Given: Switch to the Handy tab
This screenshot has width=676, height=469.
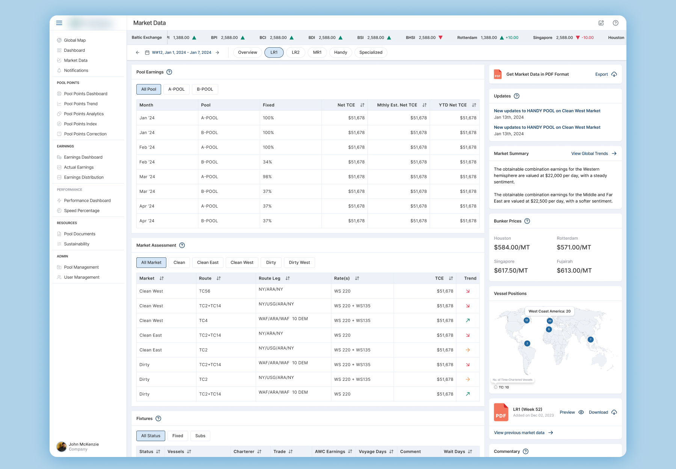Looking at the screenshot, I should pos(341,53).
